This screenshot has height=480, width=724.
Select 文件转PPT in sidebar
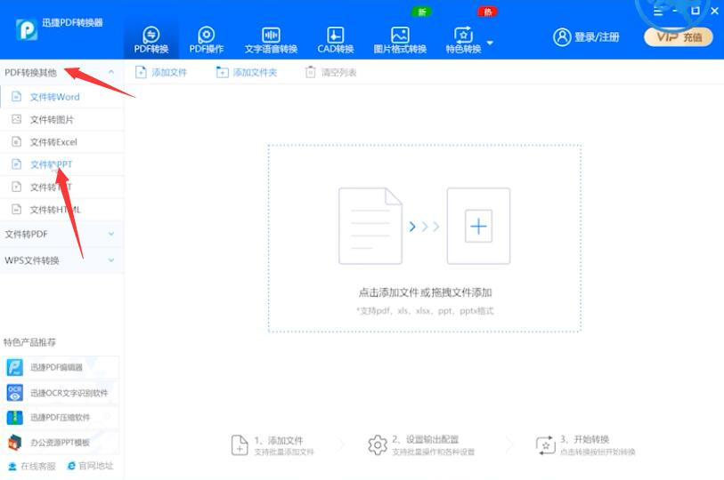pyautogui.click(x=61, y=164)
